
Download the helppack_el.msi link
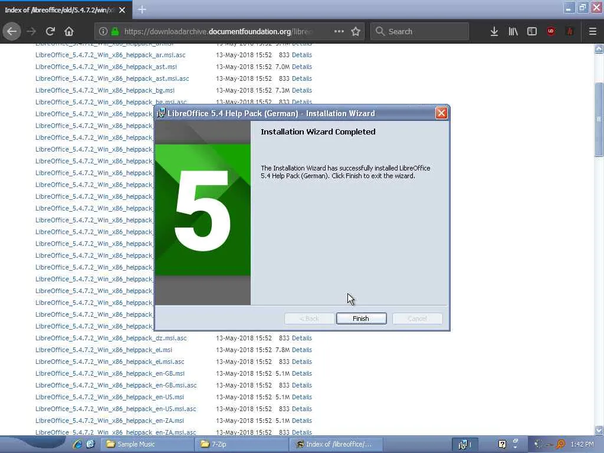click(x=104, y=350)
